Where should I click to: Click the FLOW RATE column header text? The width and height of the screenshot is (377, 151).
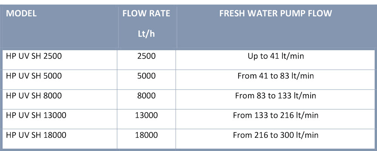click(x=146, y=14)
